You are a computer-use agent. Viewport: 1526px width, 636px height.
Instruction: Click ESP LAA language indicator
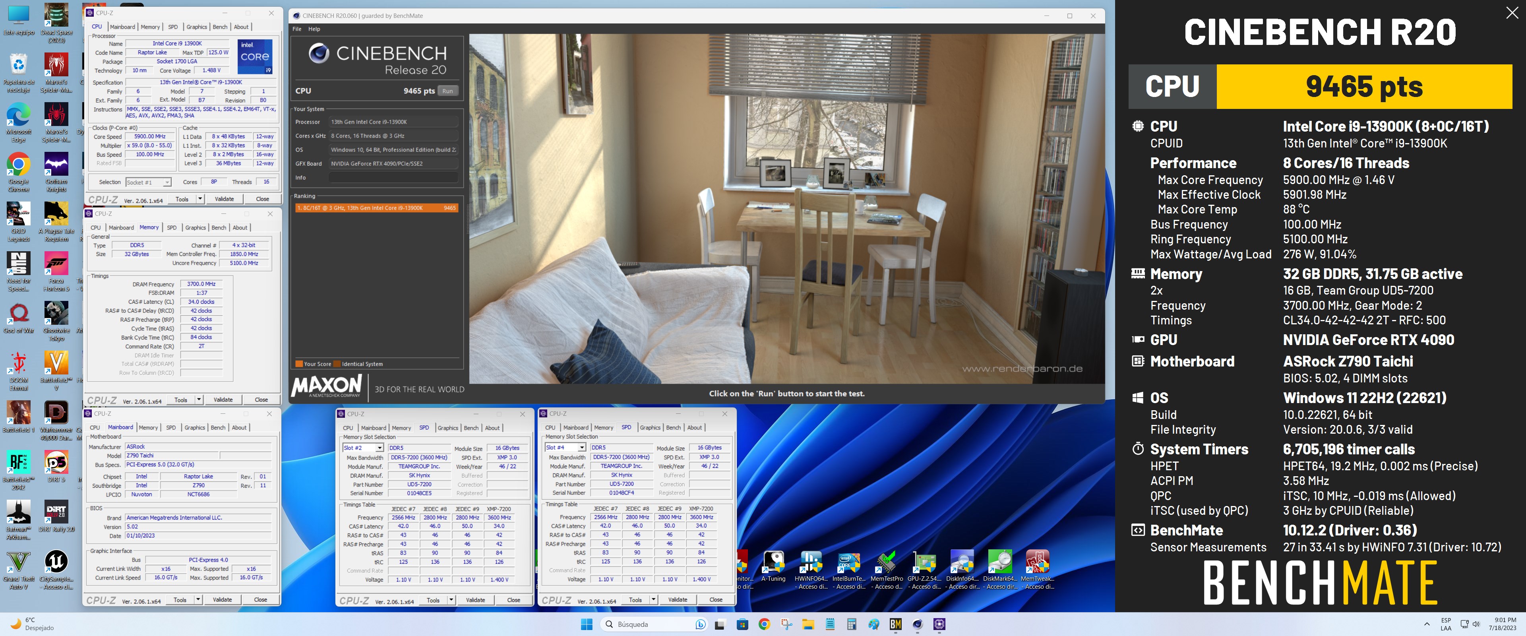1446,624
